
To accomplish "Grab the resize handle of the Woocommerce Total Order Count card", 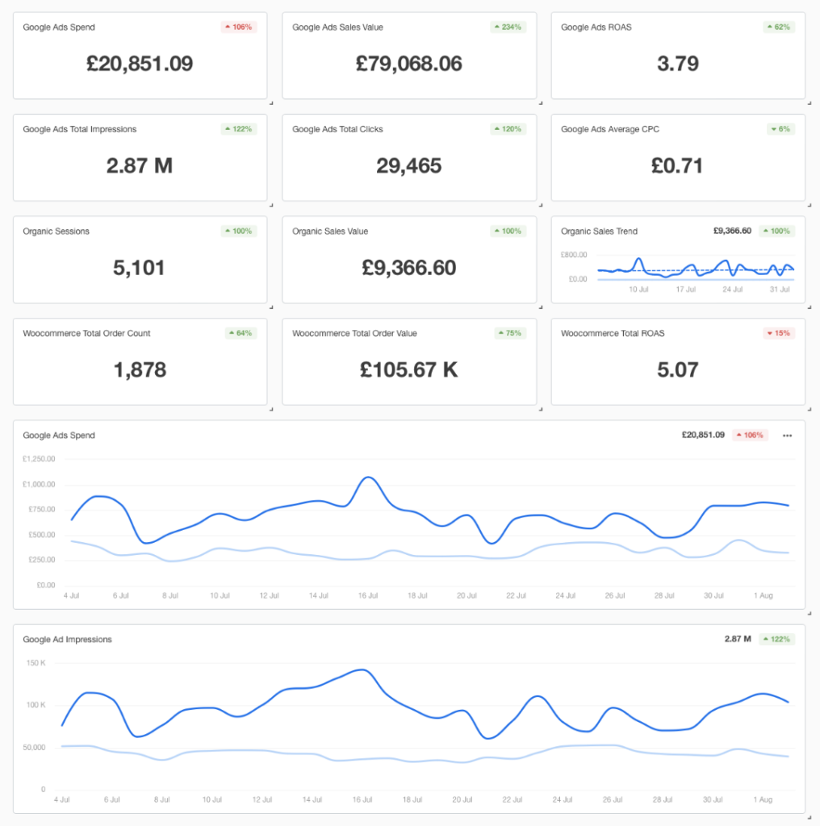I will (x=271, y=409).
